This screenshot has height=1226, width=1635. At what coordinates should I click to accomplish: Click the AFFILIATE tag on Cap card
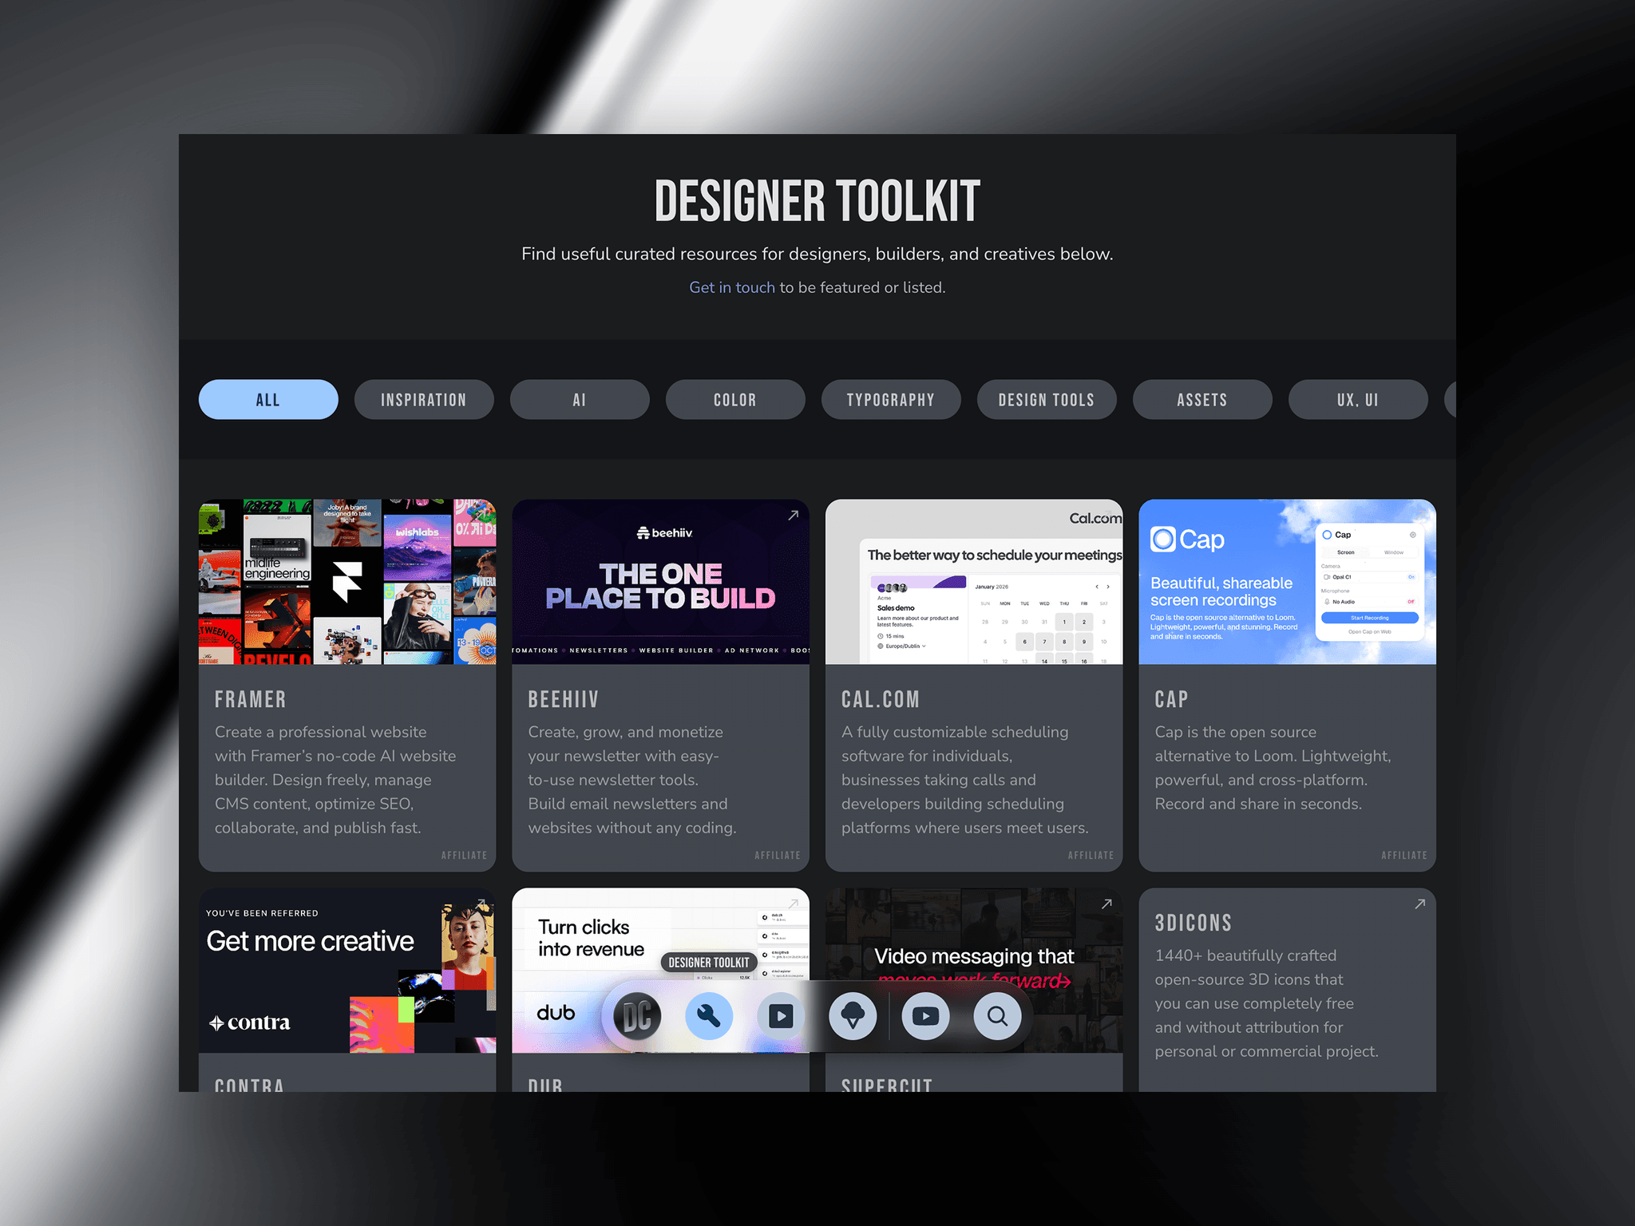1404,856
